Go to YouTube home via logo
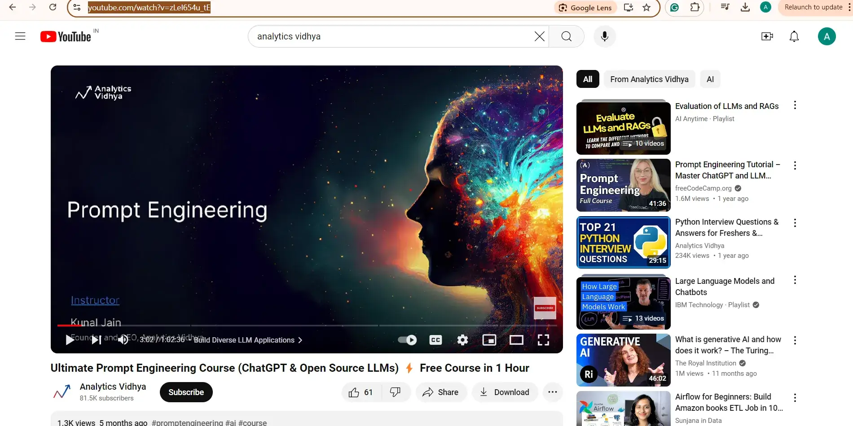Screen dimensions: 853x426 [x=66, y=36]
